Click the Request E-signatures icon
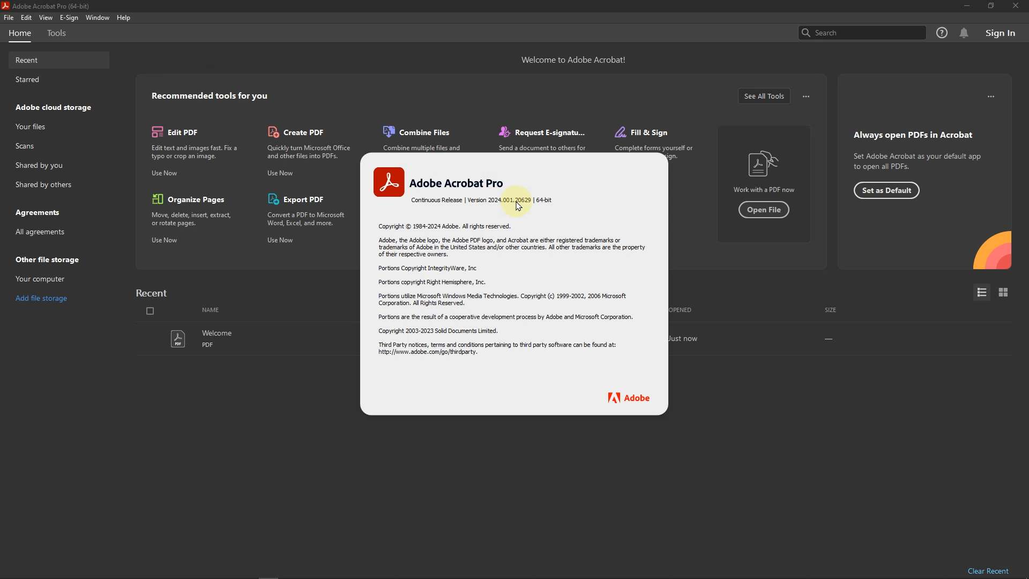This screenshot has width=1029, height=579. click(505, 131)
